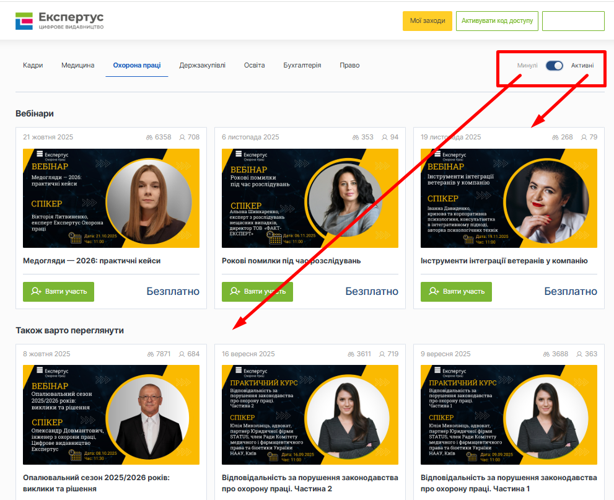Click the Експертус logo icon
Screen dimensions: 614x500
pyautogui.click(x=24, y=21)
